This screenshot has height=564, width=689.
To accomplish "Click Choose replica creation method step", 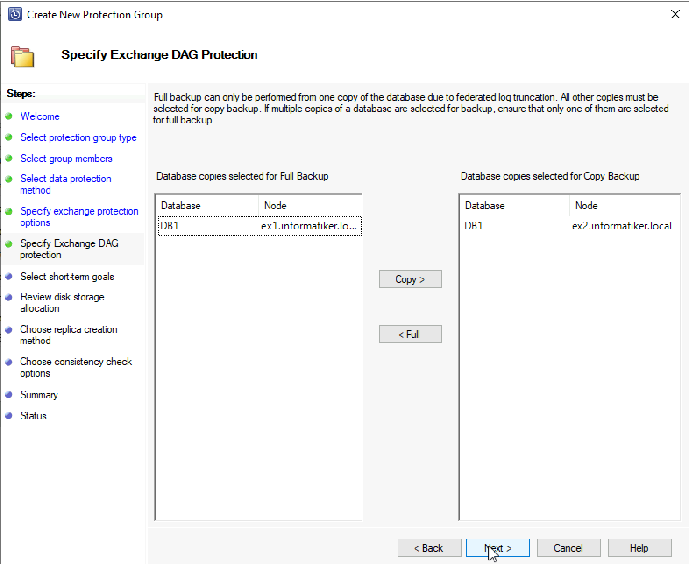I will coord(69,335).
